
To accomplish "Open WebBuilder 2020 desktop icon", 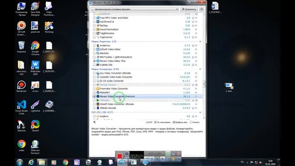I will click(x=35, y=68).
